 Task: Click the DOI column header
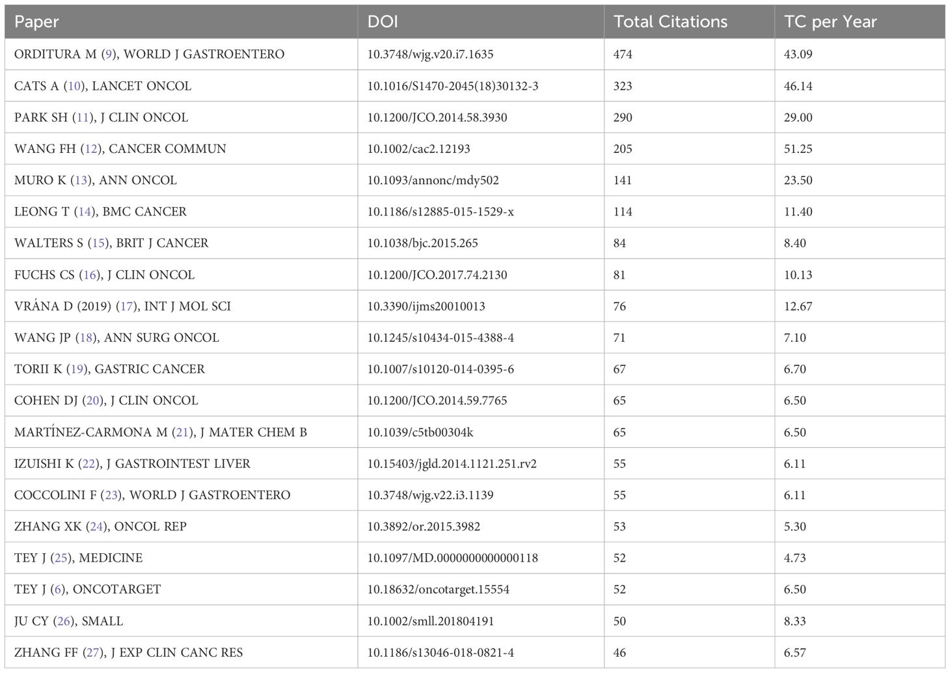pyautogui.click(x=383, y=21)
